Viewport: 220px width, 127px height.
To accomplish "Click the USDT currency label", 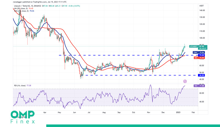I will tap(201, 6).
